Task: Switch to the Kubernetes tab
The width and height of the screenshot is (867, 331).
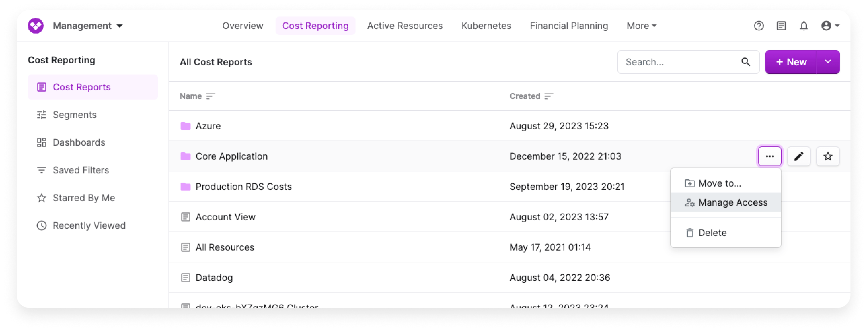Action: (x=486, y=26)
